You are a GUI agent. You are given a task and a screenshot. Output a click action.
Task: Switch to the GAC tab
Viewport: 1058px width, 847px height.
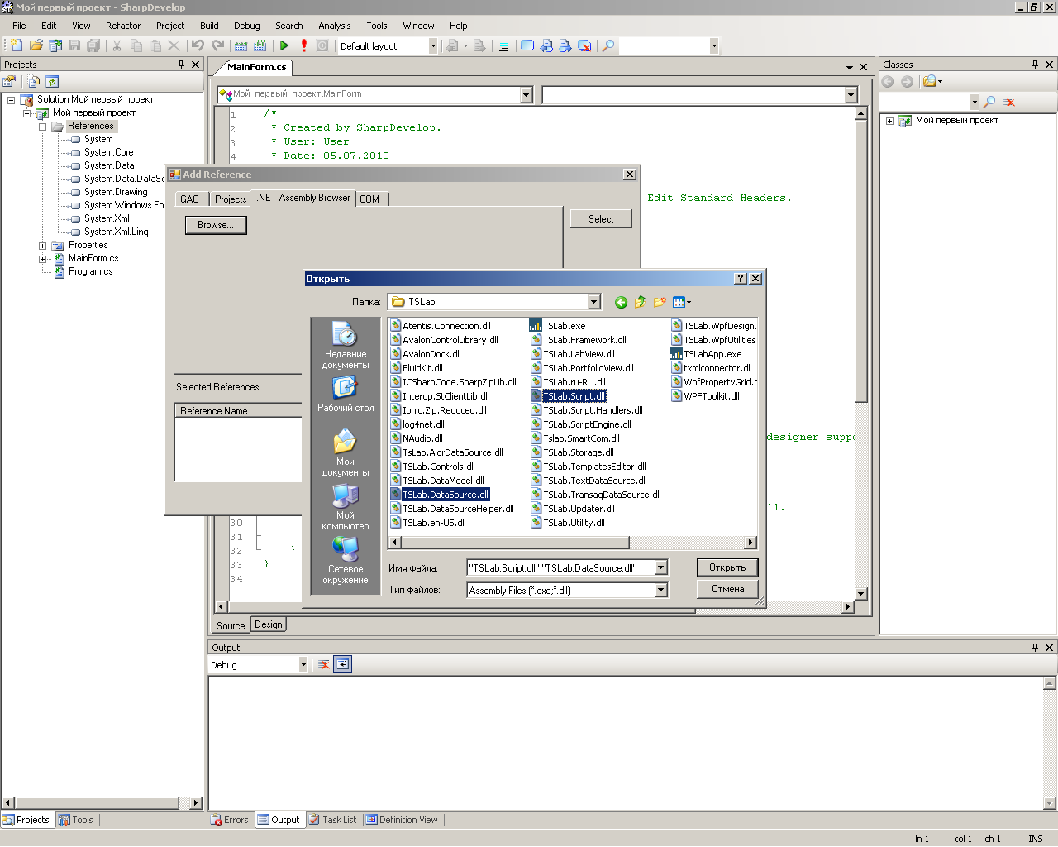click(189, 199)
